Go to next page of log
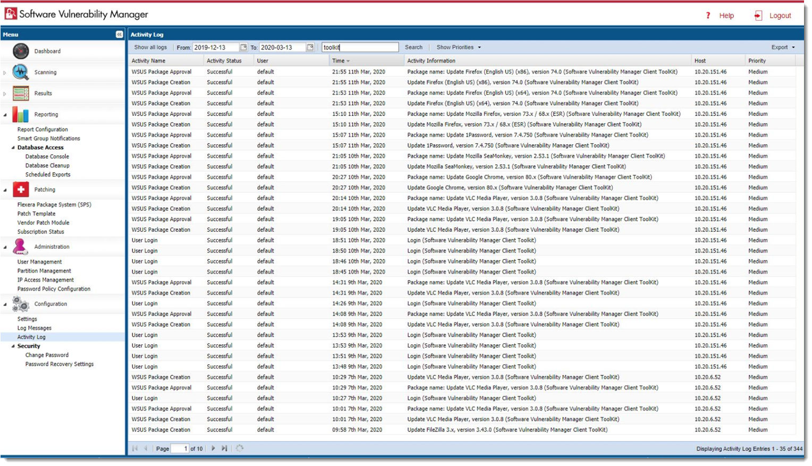Image resolution: width=812 pixels, height=466 pixels. coord(213,448)
